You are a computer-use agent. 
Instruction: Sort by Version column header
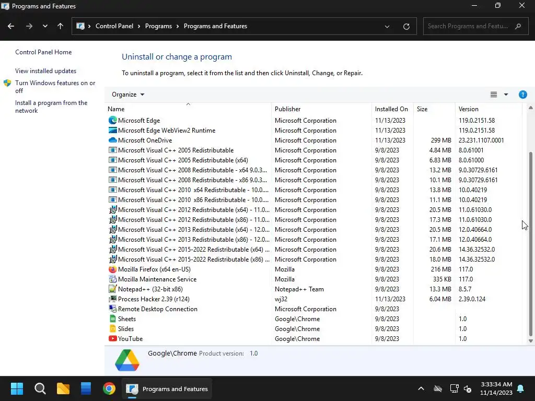[489, 109]
